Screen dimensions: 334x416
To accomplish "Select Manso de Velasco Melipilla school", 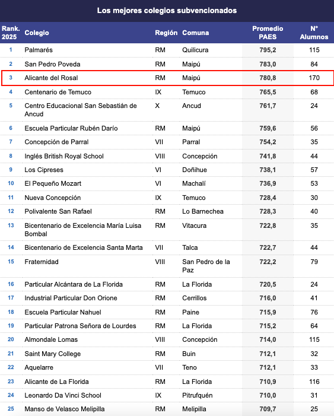I will coord(65,409).
